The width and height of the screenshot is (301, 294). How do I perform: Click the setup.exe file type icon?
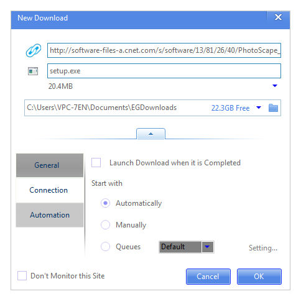[x=33, y=71]
